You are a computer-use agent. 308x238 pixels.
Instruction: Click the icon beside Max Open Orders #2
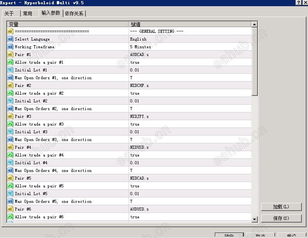pyautogui.click(x=10, y=109)
